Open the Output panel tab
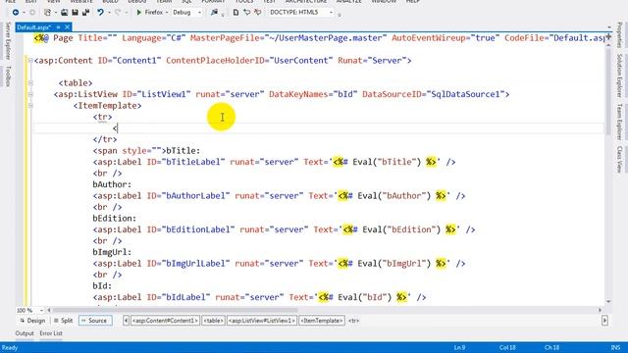The image size is (628, 353). [x=25, y=333]
